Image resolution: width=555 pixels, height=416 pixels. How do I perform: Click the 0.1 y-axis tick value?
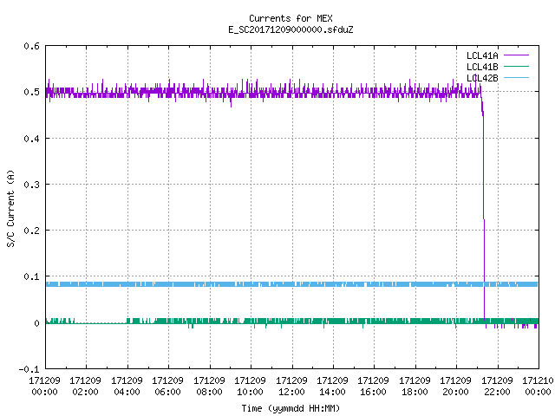(x=31, y=276)
